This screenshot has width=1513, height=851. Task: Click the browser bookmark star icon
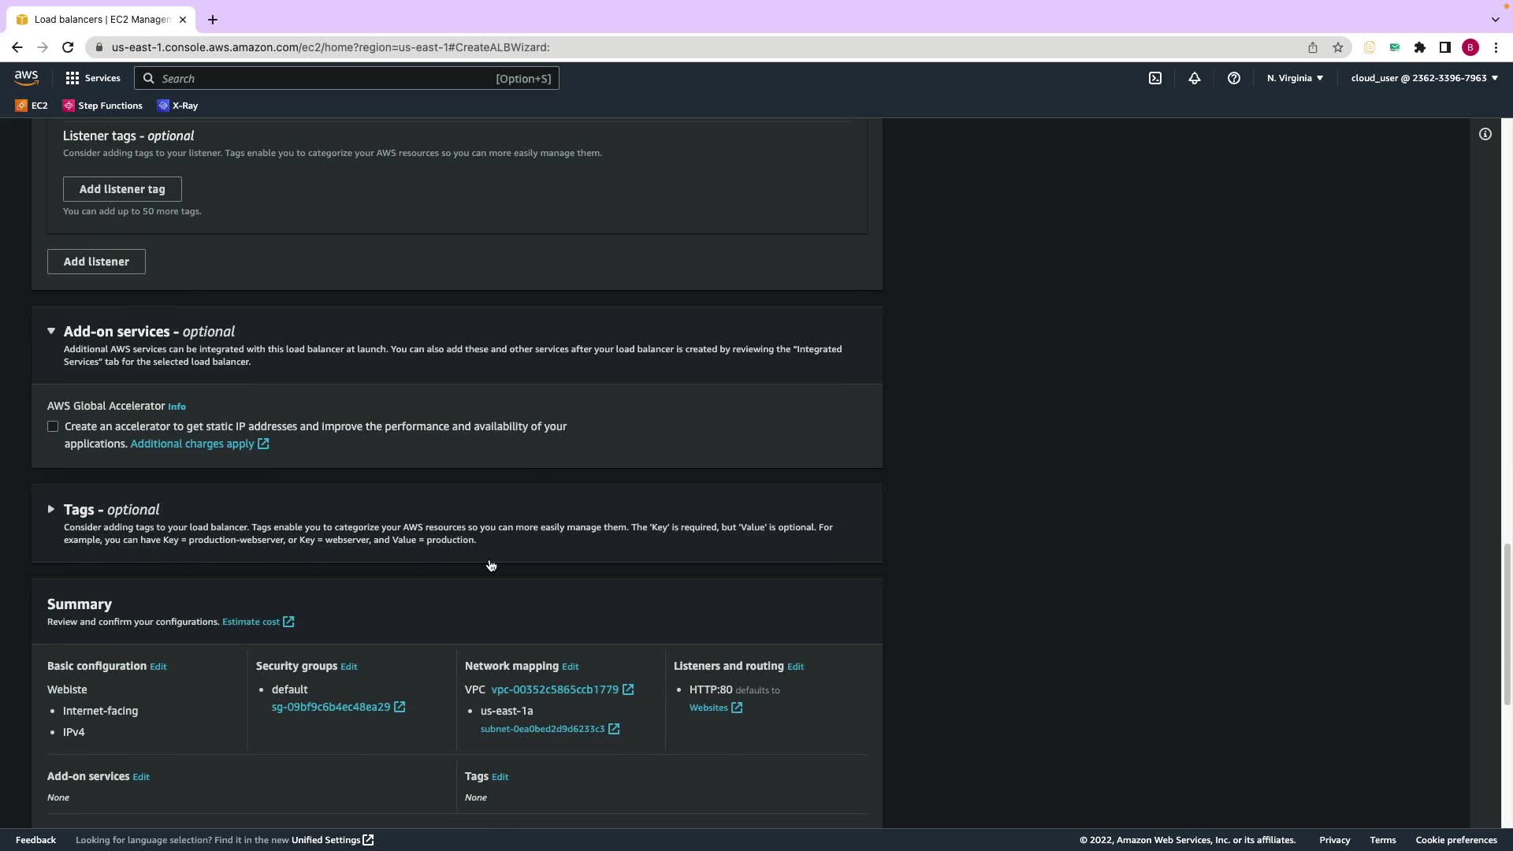pos(1337,47)
